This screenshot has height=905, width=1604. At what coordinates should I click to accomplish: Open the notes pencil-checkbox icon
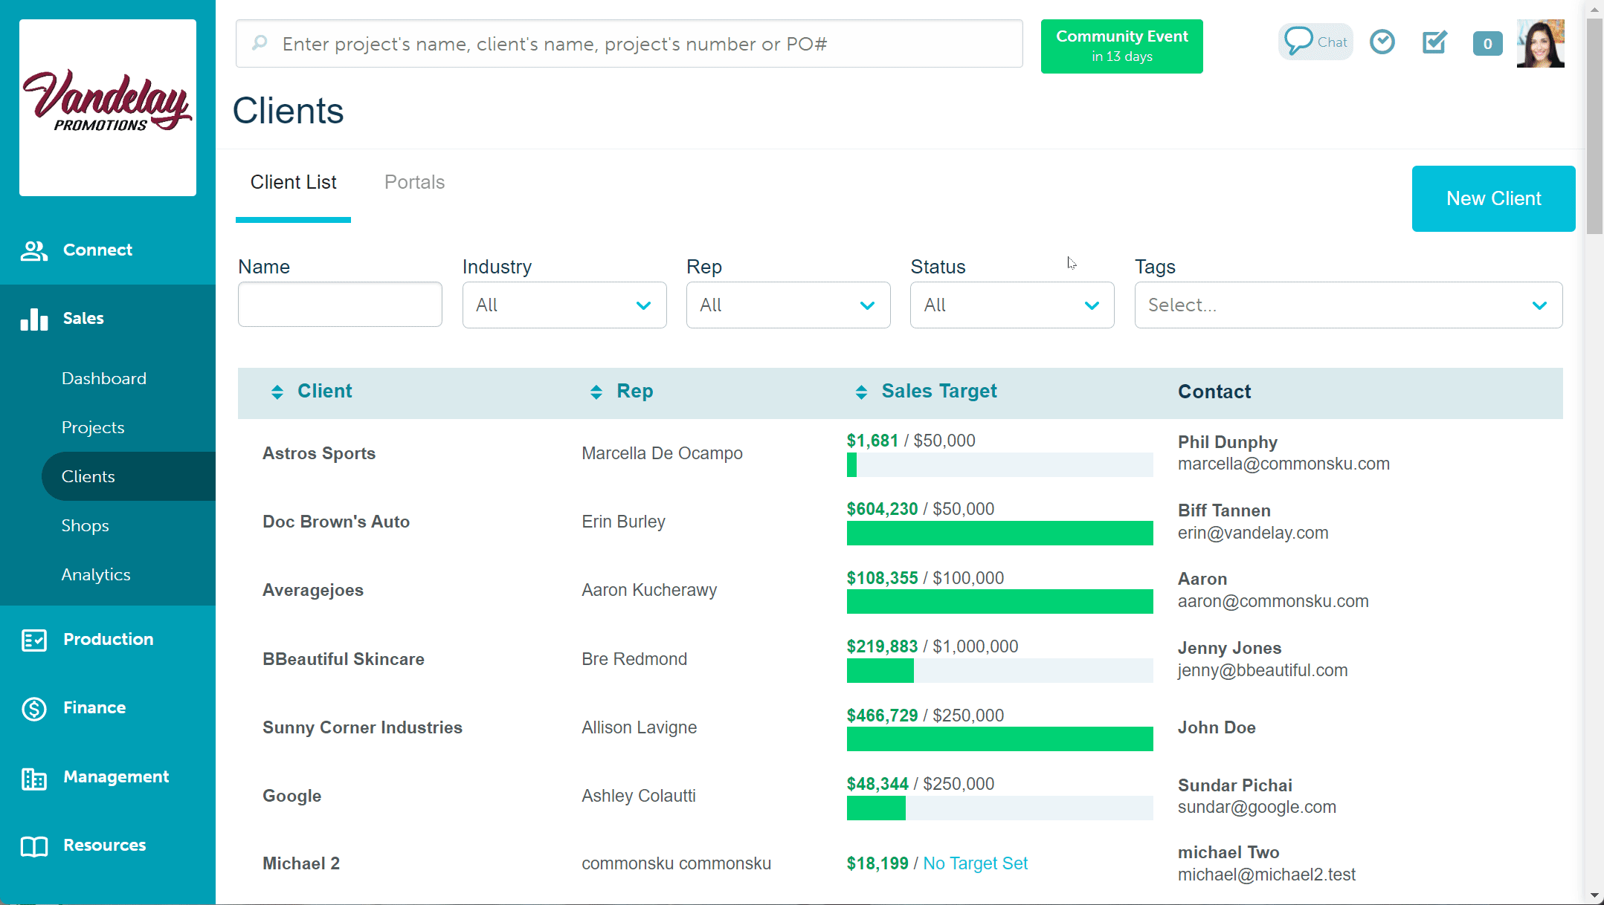coord(1434,42)
